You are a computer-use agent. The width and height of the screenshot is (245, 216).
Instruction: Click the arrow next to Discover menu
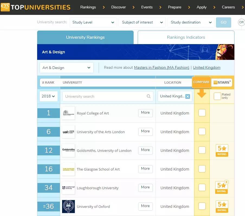(133, 7)
